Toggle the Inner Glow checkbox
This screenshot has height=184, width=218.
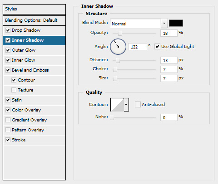(8, 60)
